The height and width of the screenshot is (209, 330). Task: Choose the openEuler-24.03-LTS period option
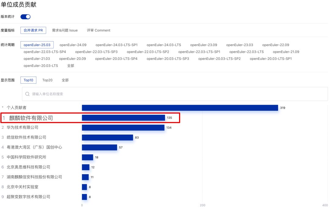coord(164,45)
